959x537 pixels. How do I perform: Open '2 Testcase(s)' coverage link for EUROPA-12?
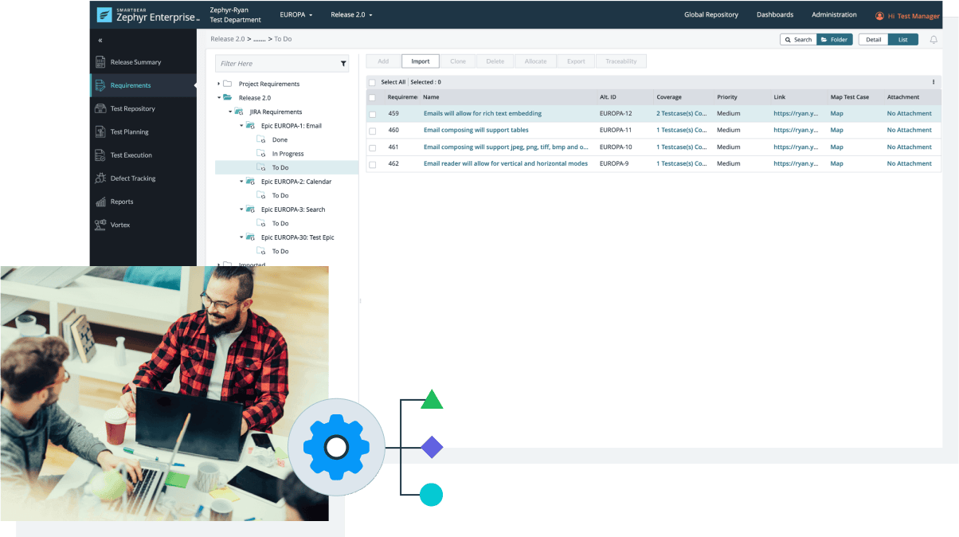[682, 114]
